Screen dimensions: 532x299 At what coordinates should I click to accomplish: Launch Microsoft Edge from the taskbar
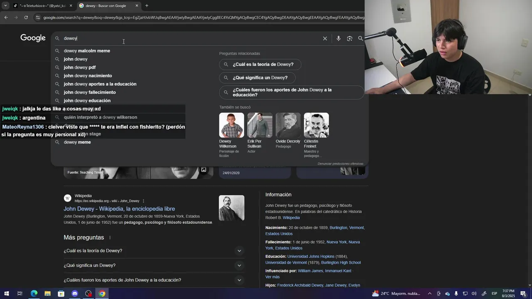(34, 294)
